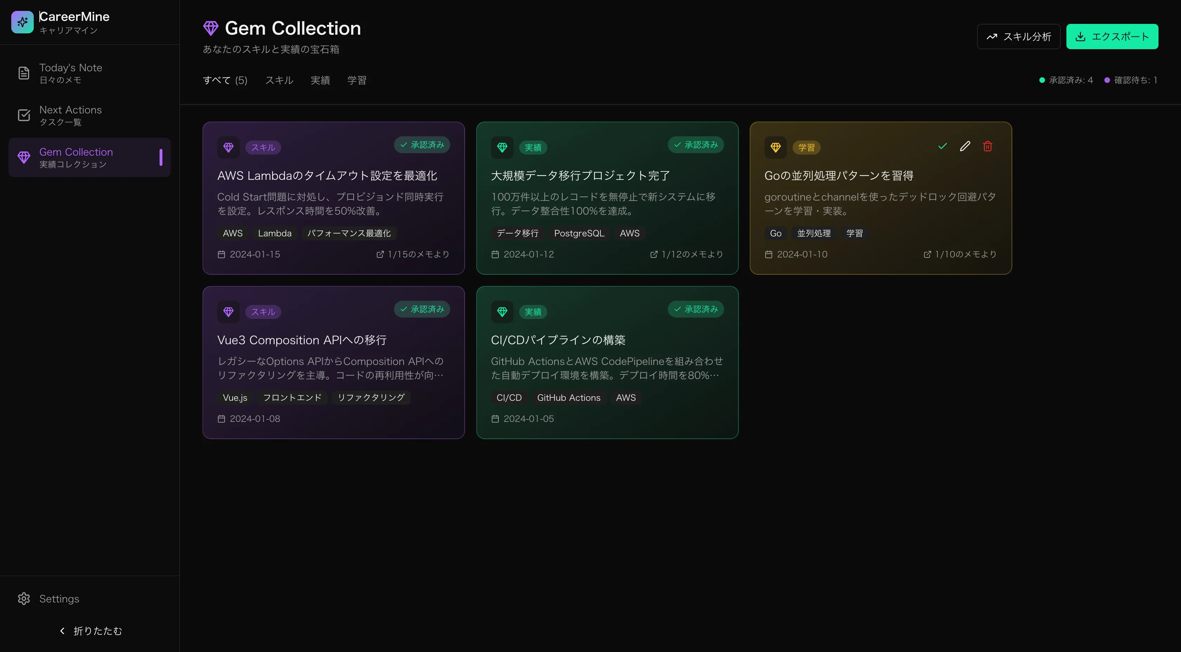
Task: Click the CareerMine sparkle logo icon
Action: (22, 22)
